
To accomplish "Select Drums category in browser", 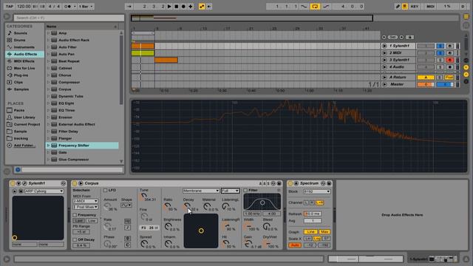I will pyautogui.click(x=19, y=40).
